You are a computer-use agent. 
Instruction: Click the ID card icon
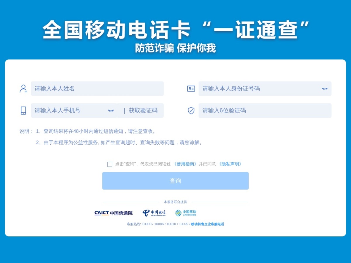click(x=191, y=89)
